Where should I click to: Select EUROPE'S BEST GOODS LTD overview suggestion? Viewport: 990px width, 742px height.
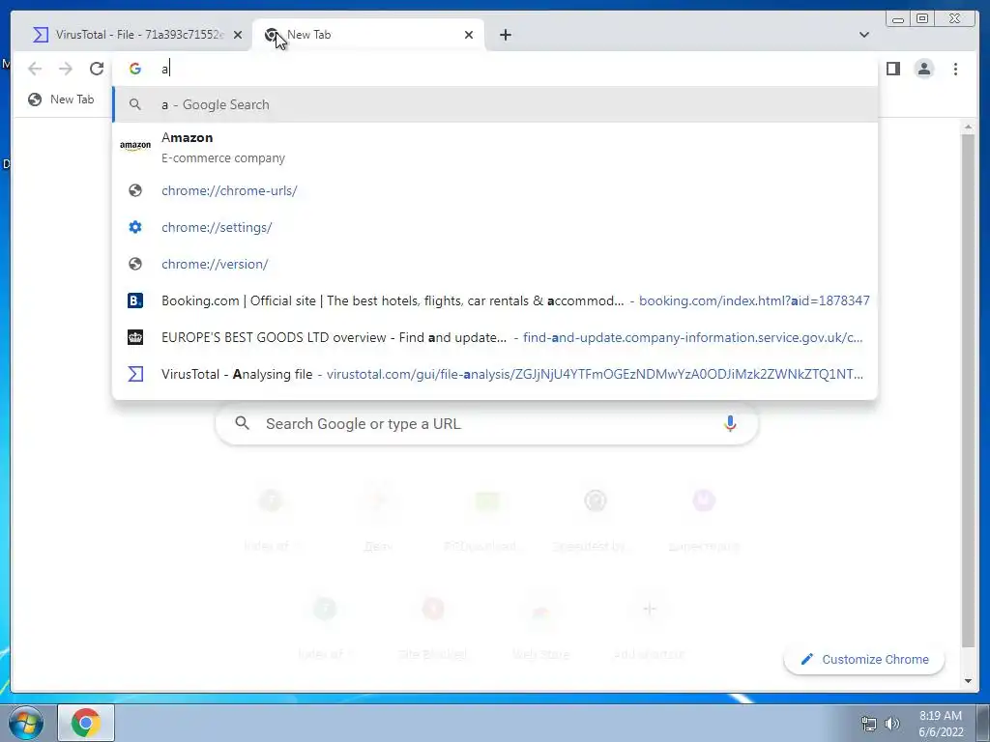(495, 337)
